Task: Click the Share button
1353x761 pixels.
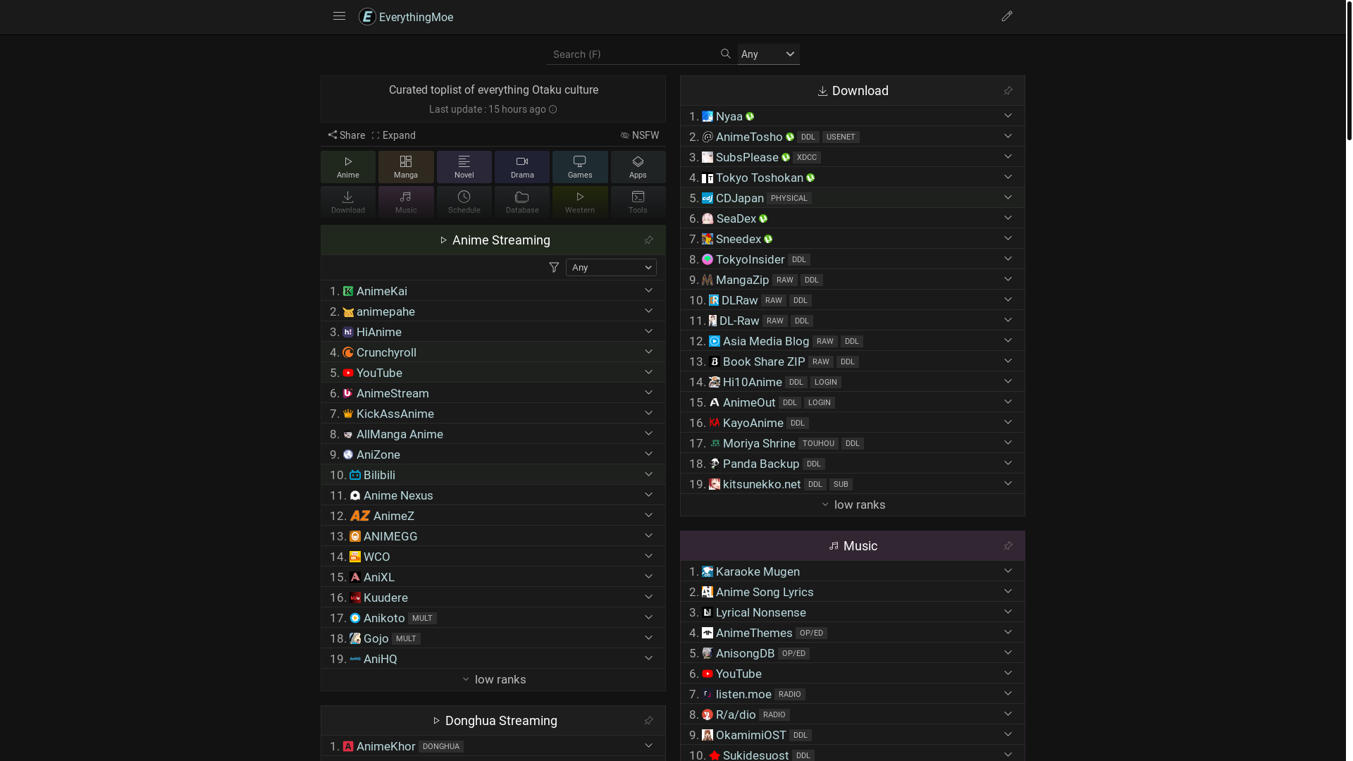Action: coord(346,135)
